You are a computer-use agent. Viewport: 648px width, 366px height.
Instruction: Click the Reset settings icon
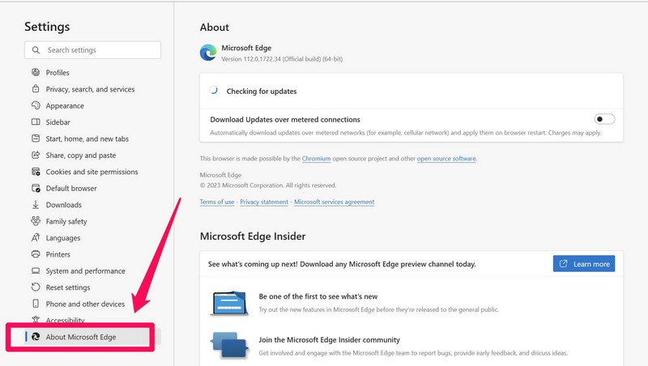pyautogui.click(x=36, y=287)
